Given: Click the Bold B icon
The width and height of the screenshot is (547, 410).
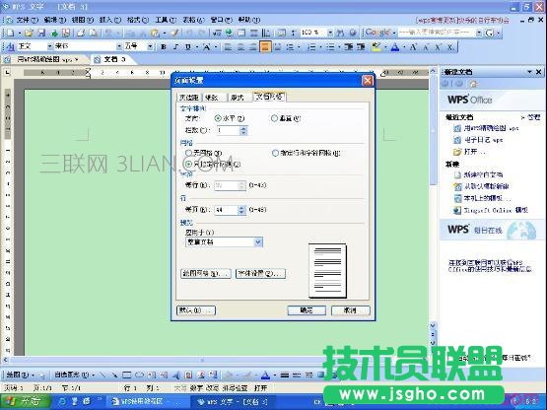Looking at the screenshot, I should coord(163,46).
